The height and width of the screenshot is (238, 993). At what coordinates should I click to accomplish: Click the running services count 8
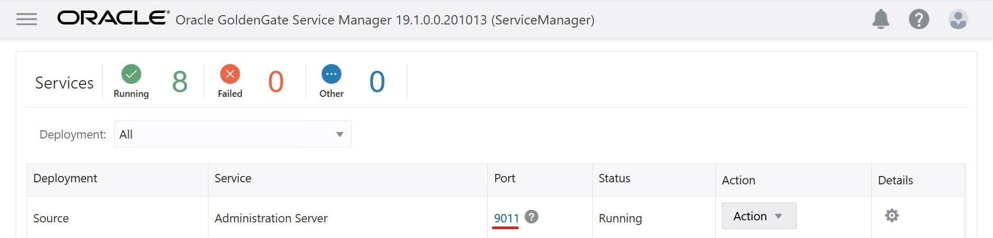[180, 82]
